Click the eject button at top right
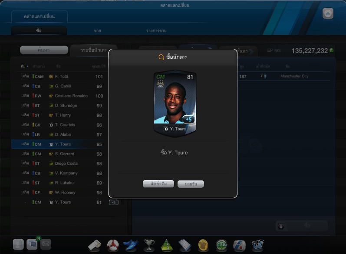This screenshot has height=254, width=346. [328, 14]
